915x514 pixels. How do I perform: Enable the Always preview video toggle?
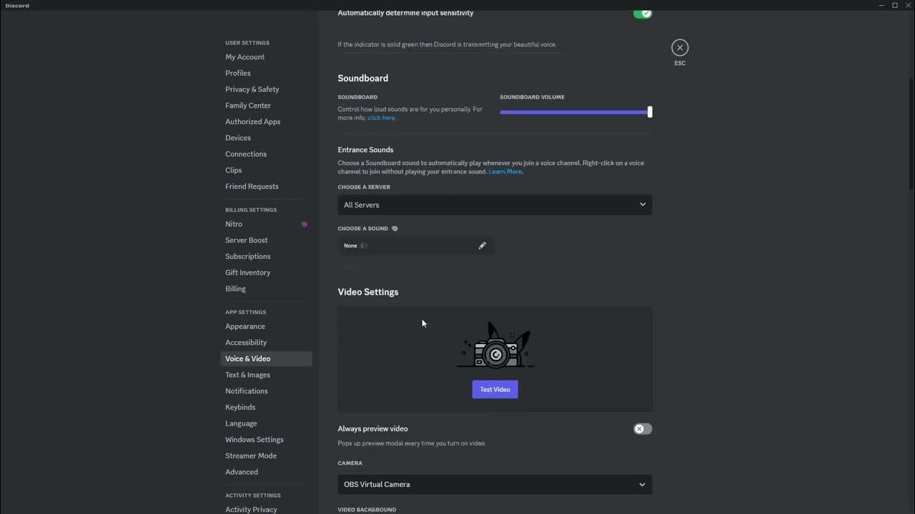pos(642,429)
